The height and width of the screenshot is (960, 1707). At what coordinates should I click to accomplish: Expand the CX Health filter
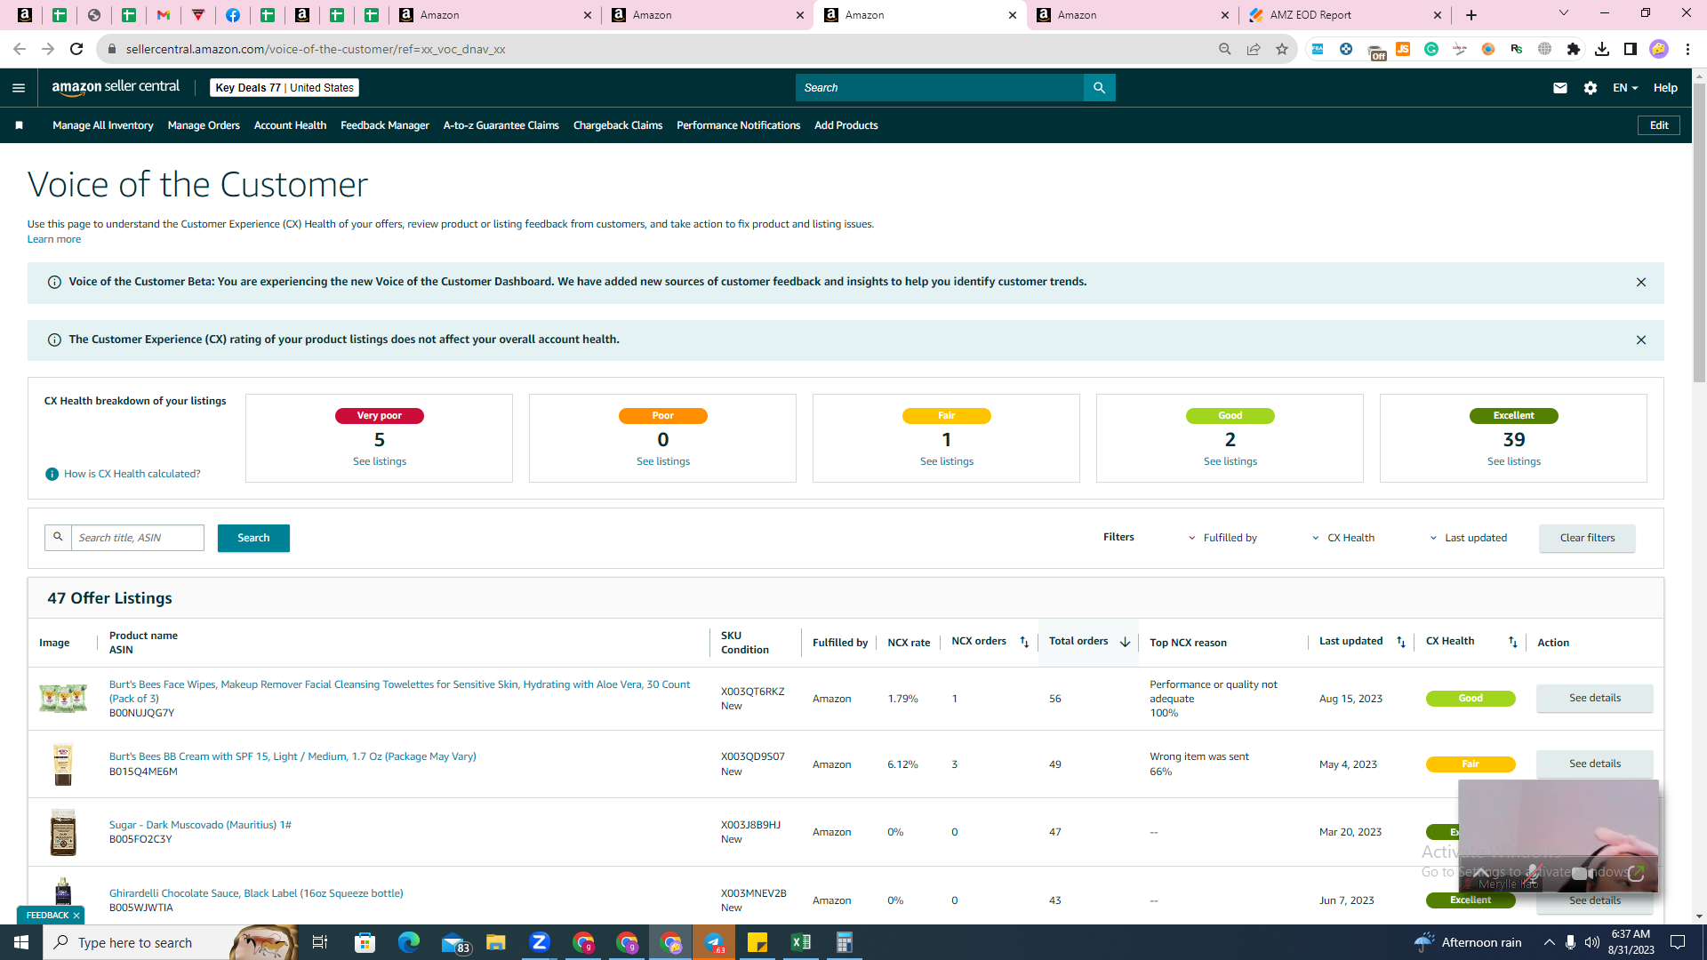pos(1344,538)
